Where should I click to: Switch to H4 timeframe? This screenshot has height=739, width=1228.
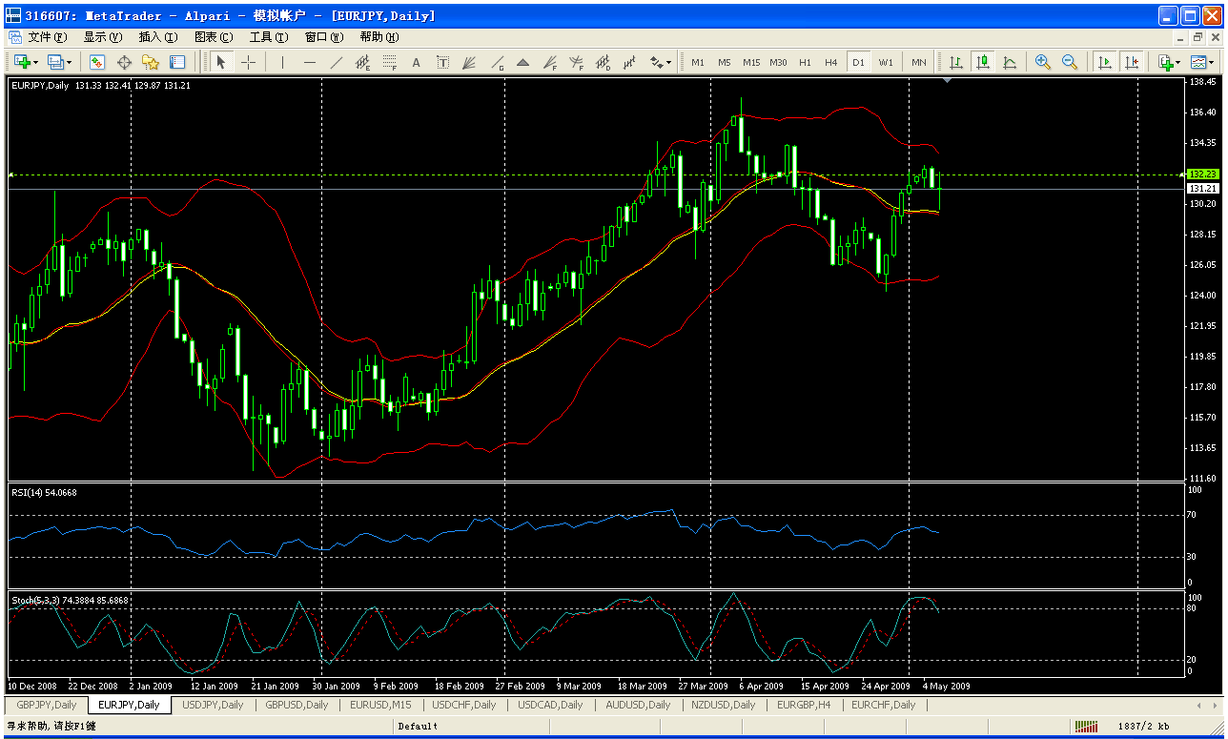click(831, 62)
